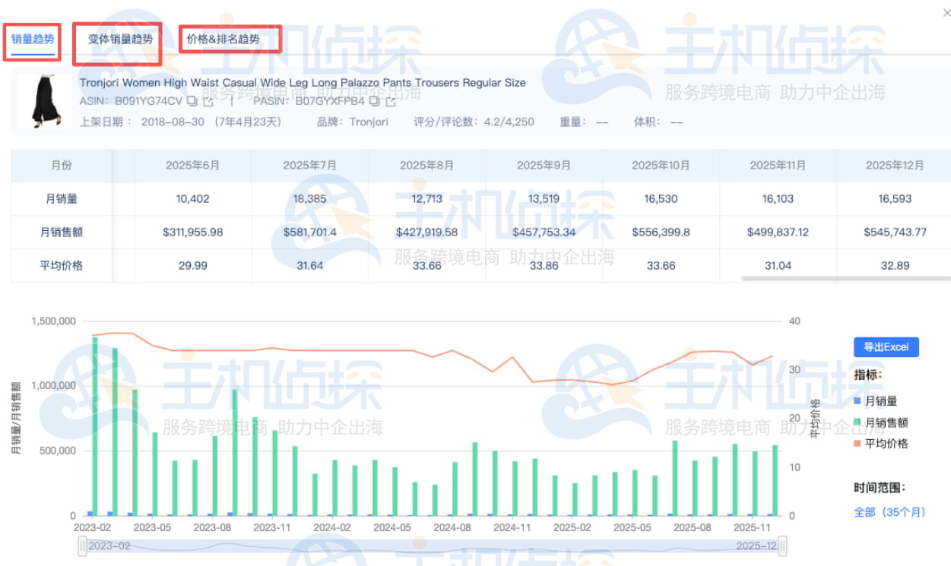Click the product thumbnail image
Image resolution: width=951 pixels, height=566 pixels.
tap(46, 100)
